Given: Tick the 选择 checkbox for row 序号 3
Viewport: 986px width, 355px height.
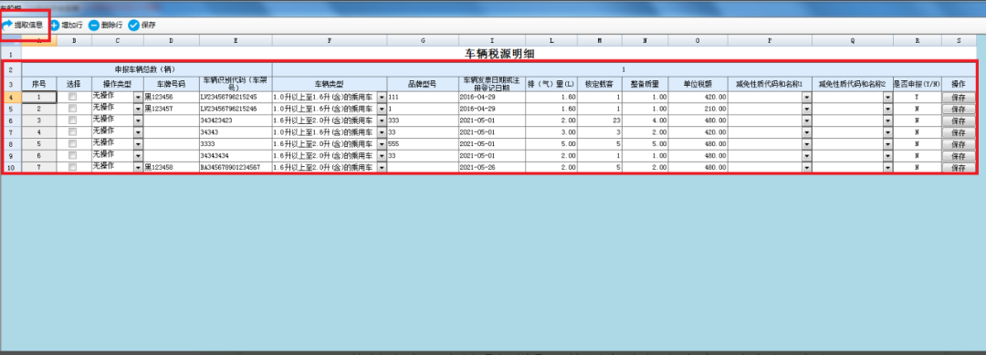Looking at the screenshot, I should coord(73,120).
